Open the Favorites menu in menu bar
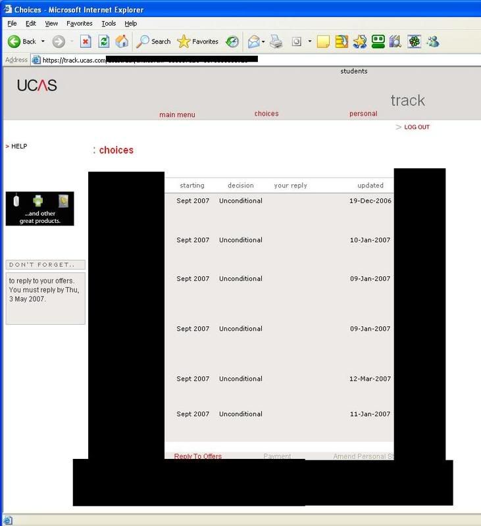 click(80, 24)
